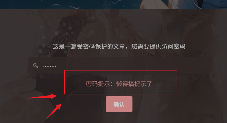Select the 密码提示 label in red box
Image resolution: width=227 pixels, height=123 pixels.
tap(98, 84)
